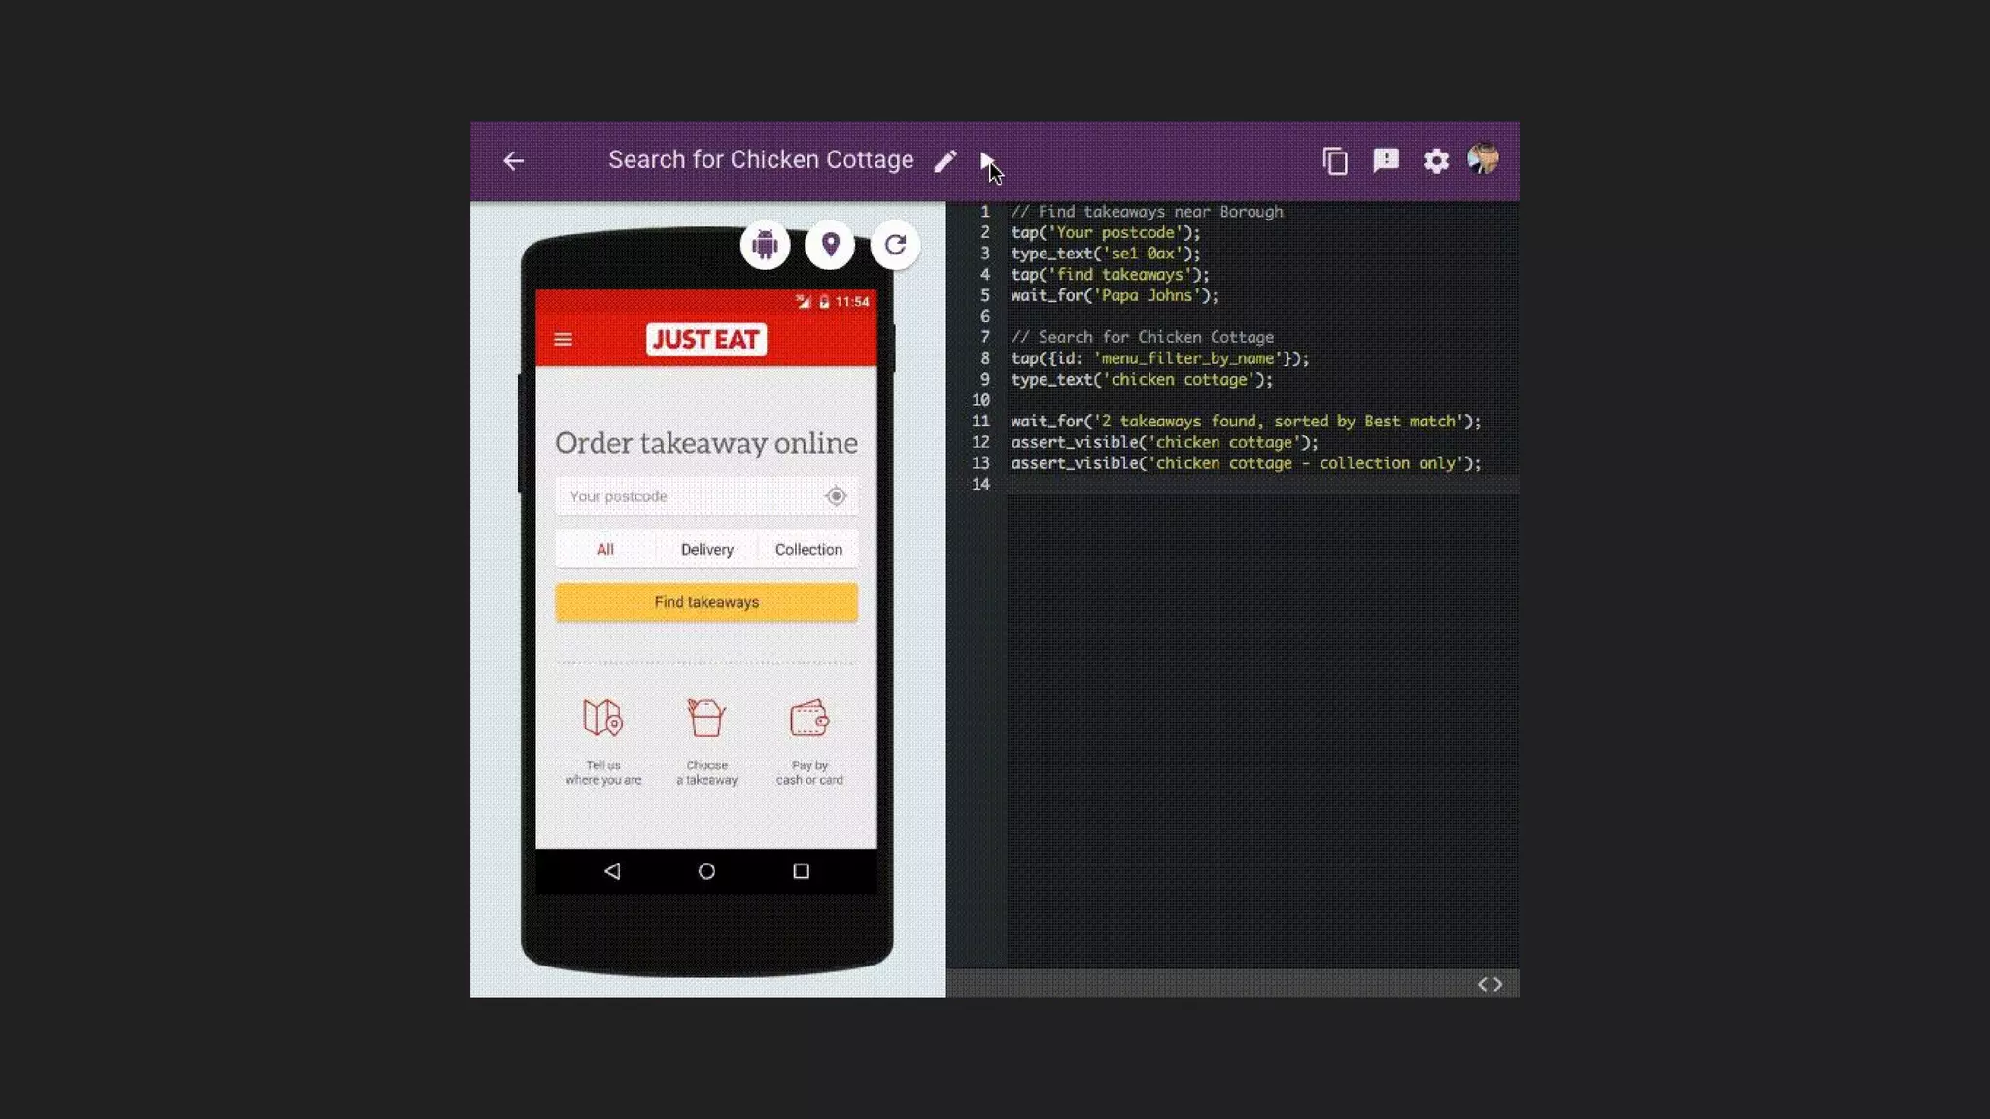
Task: Tap the Android home circle button
Action: 706,871
